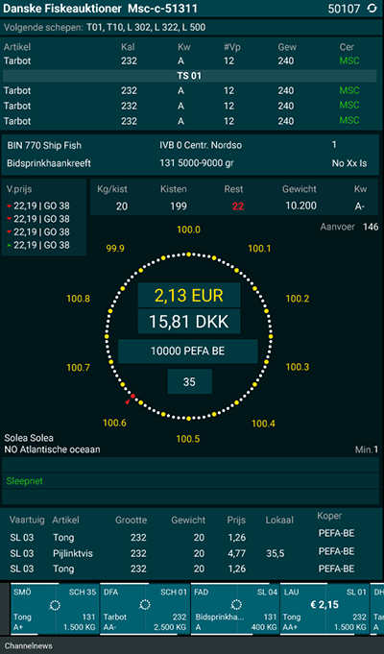Click the green Sleepnet label

[25, 481]
